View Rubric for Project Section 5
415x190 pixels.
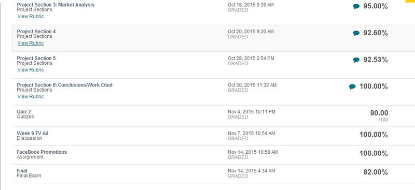pyautogui.click(x=31, y=70)
